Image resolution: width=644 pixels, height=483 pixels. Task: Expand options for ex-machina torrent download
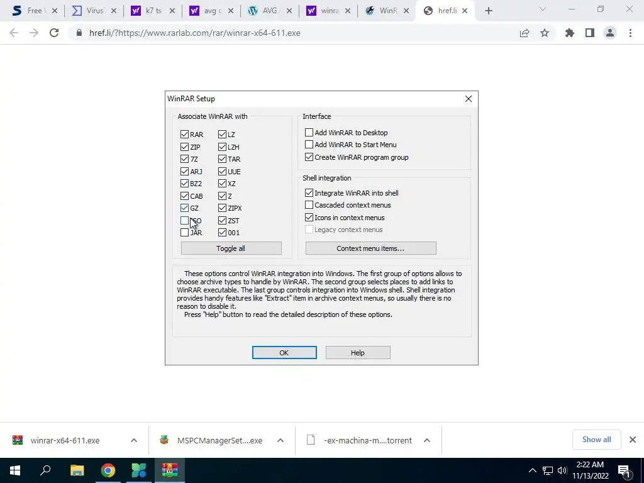pos(427,440)
